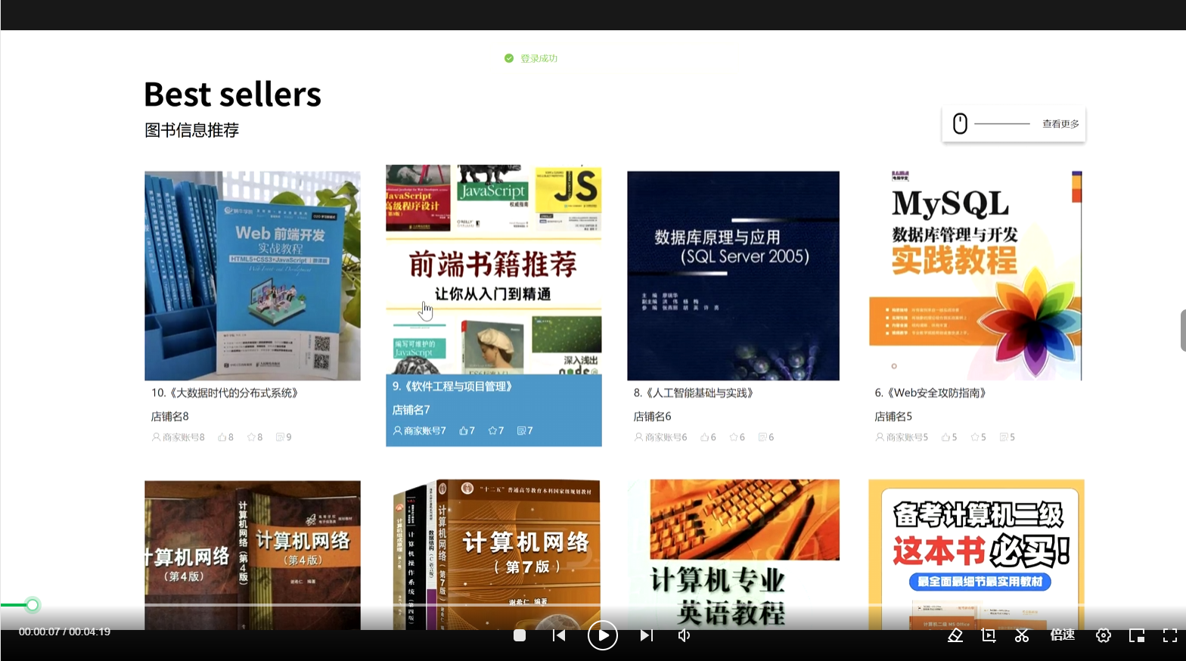
Task: Open title 6.《Web安全攻防指南》
Action: point(932,393)
